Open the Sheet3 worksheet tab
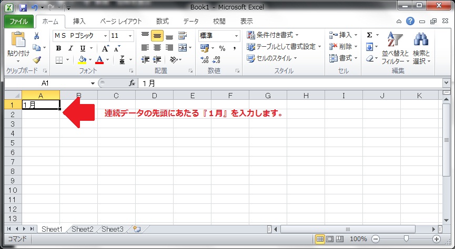Viewport: 455px width, 249px height. (113, 229)
